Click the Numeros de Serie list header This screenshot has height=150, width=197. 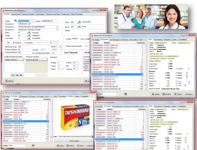37,60
